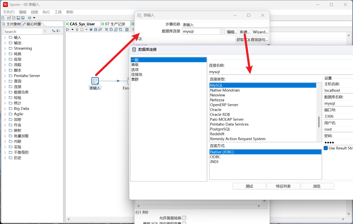
Task: Explore database icon in canvas toolbar
Action: (121, 29)
